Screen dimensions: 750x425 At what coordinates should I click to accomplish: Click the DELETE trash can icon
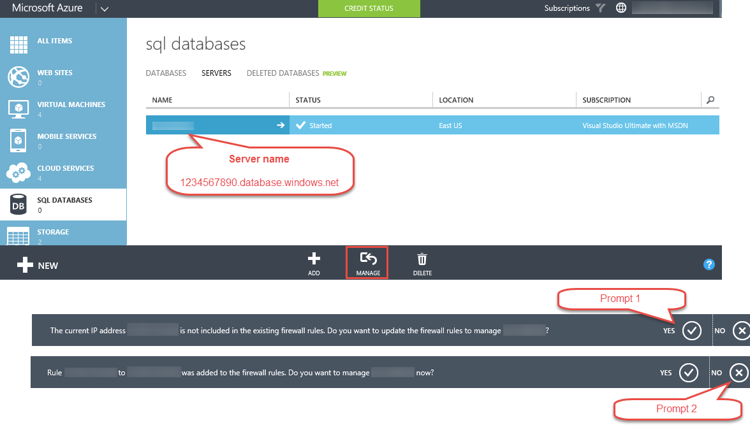[422, 259]
